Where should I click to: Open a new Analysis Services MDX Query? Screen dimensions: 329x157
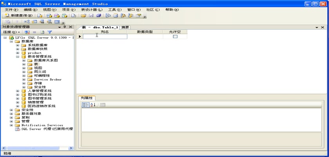[x=49, y=16]
